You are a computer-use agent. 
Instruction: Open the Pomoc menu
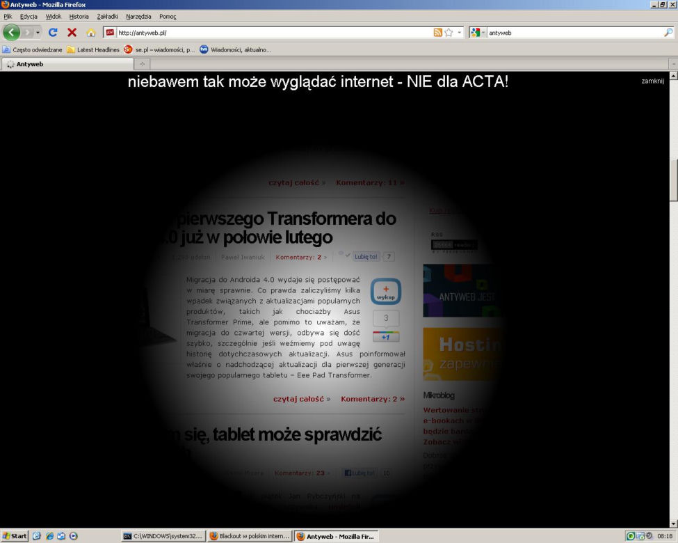[x=168, y=17]
